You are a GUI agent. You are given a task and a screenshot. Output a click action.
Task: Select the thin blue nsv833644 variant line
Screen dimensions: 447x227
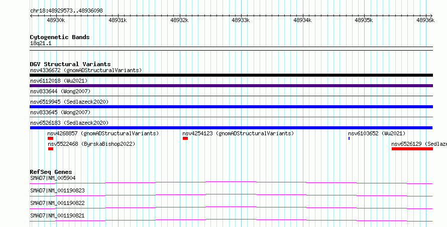tap(231, 96)
